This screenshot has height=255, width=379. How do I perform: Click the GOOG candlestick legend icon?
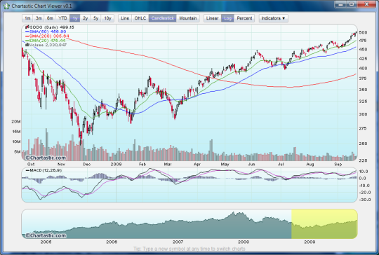[27, 27]
